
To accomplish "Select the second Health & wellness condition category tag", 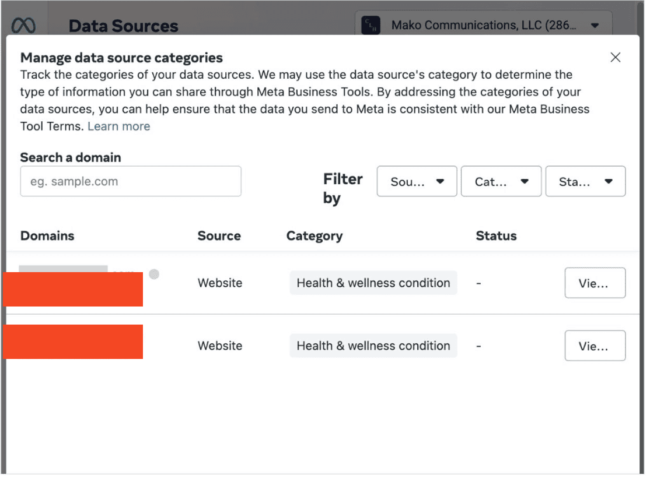I will (373, 346).
